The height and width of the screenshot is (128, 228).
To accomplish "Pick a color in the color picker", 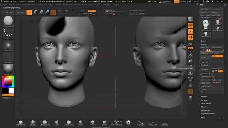I will [8, 81].
